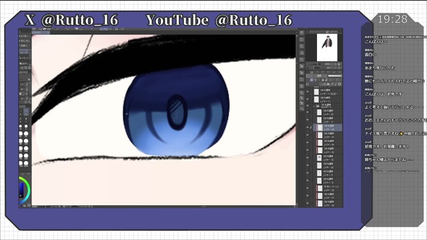427x240 pixels.
Task: Open the second icon in the right dock strip
Action: [x=302, y=39]
